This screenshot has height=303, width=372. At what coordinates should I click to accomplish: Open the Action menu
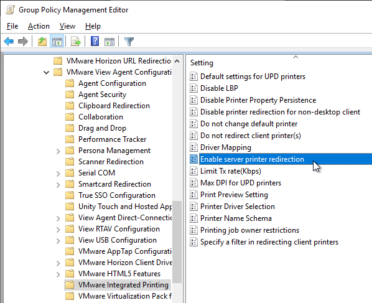(39, 26)
